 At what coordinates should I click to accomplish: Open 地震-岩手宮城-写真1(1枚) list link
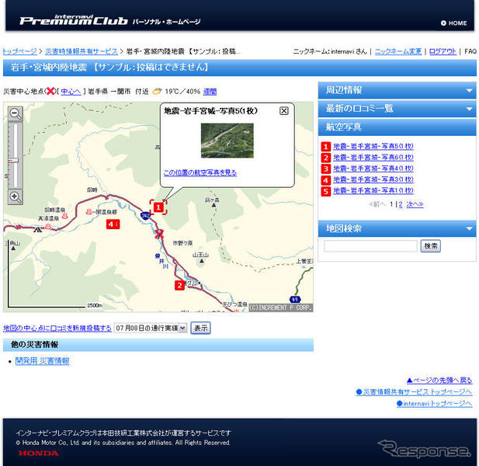(373, 191)
